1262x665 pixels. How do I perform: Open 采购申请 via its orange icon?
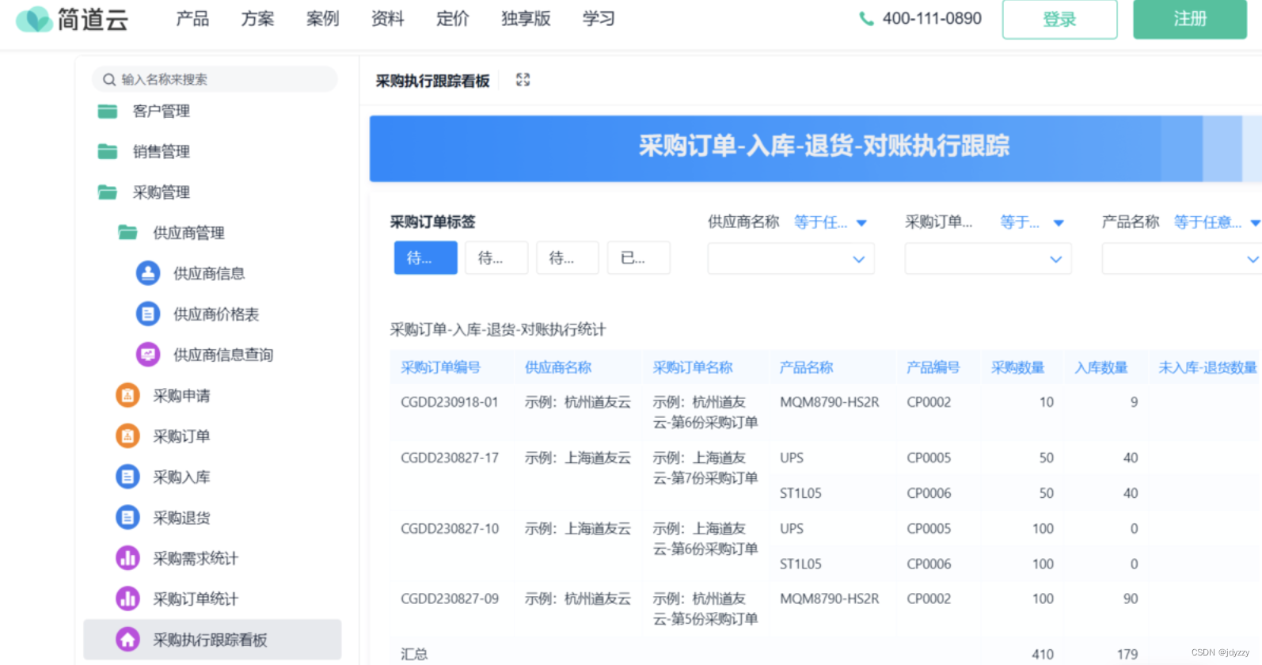127,395
